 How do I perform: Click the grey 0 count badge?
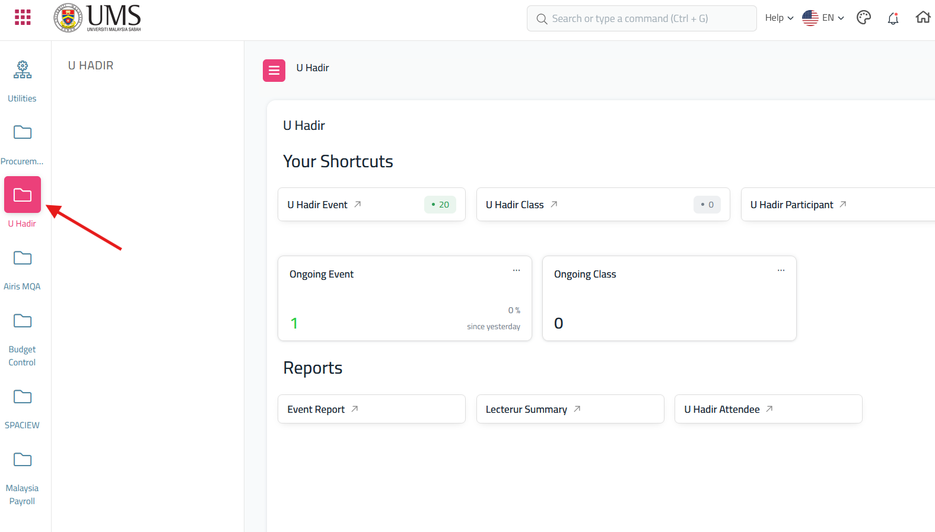[x=707, y=205]
